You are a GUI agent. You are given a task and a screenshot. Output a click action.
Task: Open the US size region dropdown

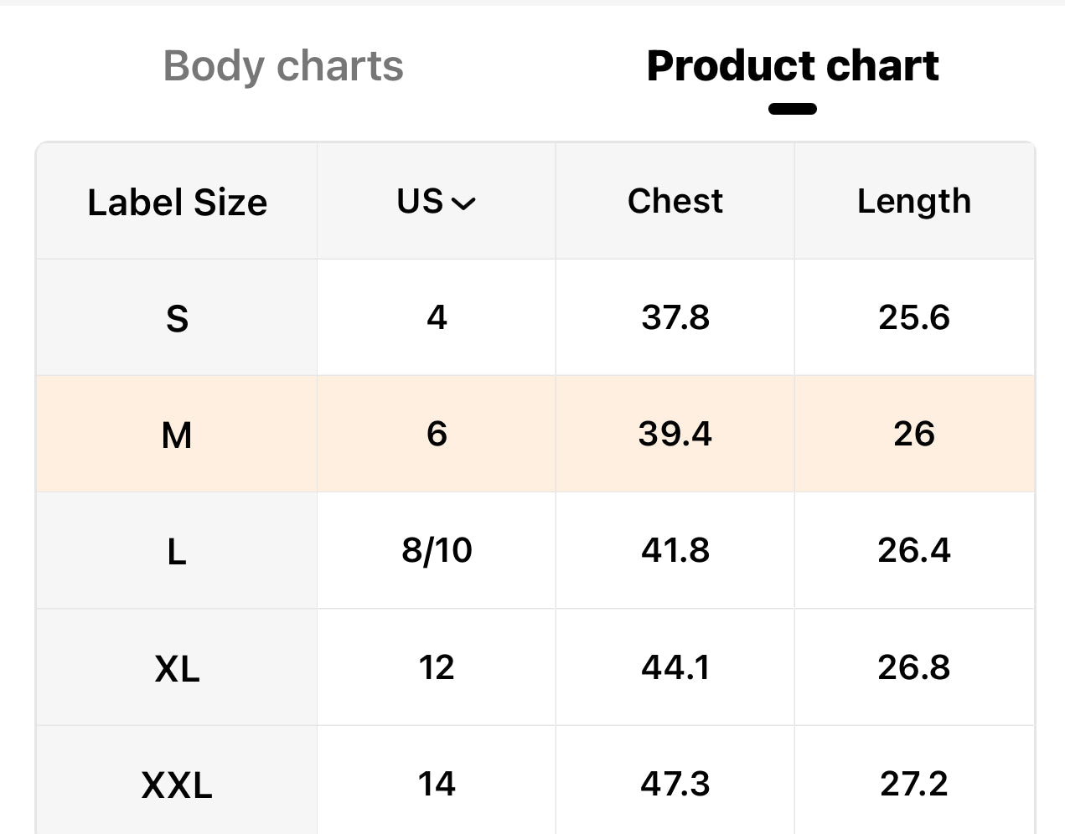(x=437, y=202)
